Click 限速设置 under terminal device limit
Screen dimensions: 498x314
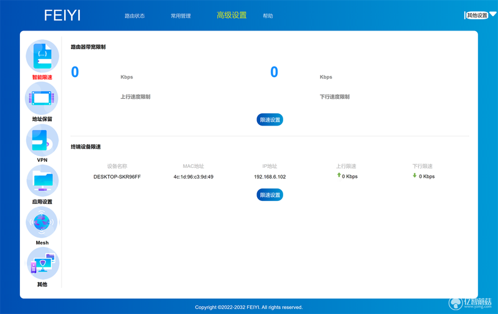tap(270, 195)
